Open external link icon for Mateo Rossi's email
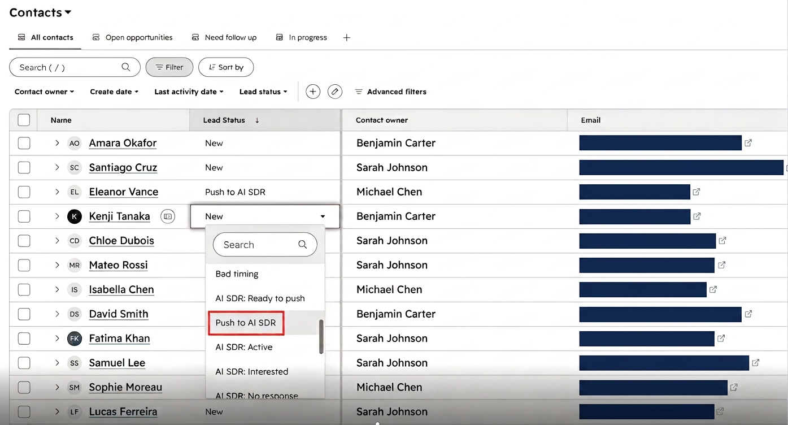 [721, 265]
